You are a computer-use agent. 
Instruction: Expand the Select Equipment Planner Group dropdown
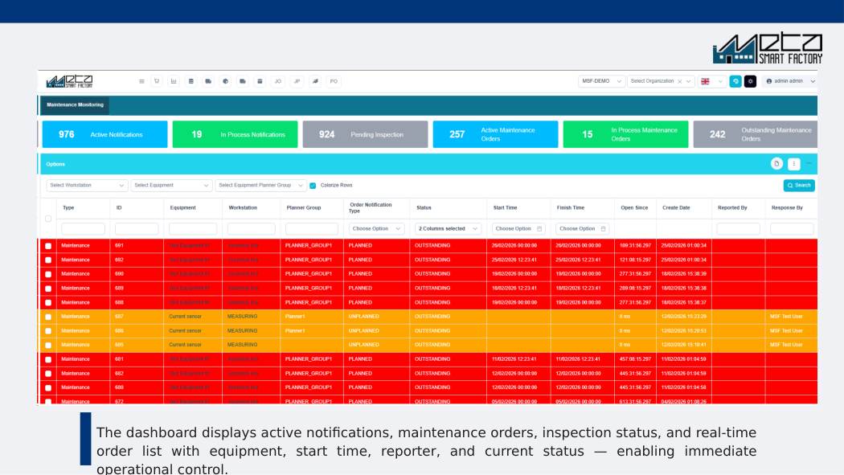click(260, 185)
